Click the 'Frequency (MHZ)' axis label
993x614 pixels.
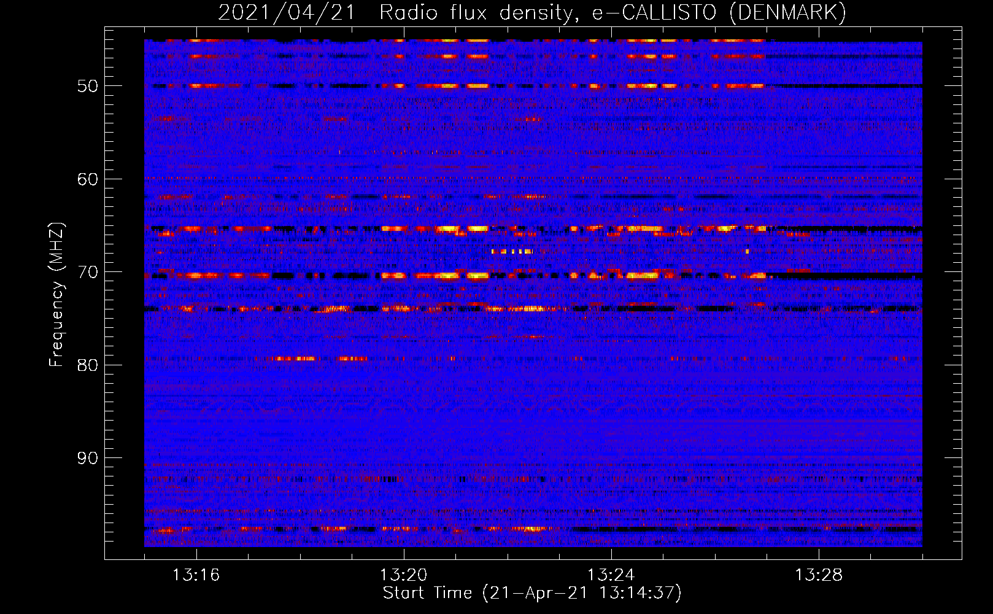click(x=56, y=295)
